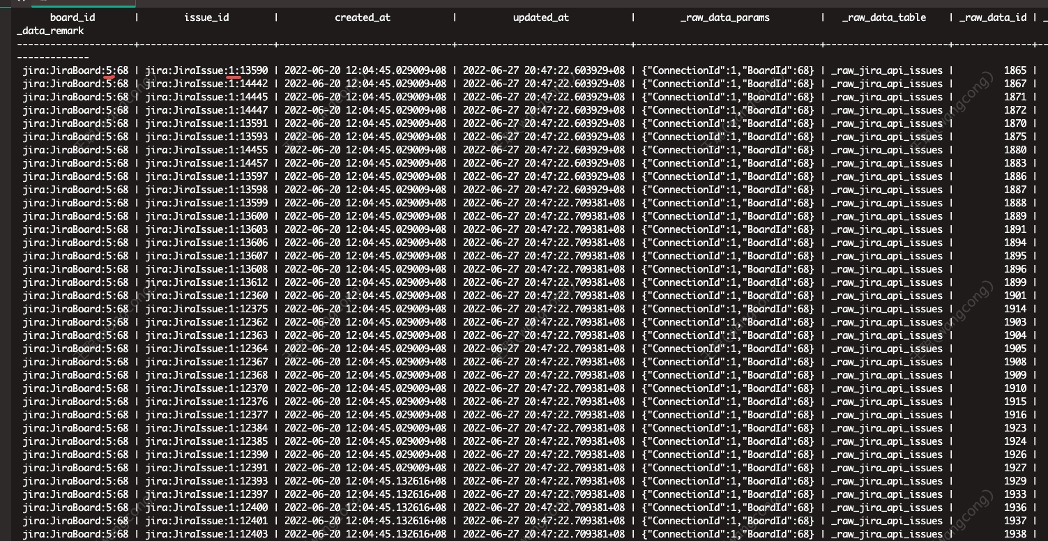Click raw data id 1915
Screen dimensions: 1048x541
(1015, 402)
